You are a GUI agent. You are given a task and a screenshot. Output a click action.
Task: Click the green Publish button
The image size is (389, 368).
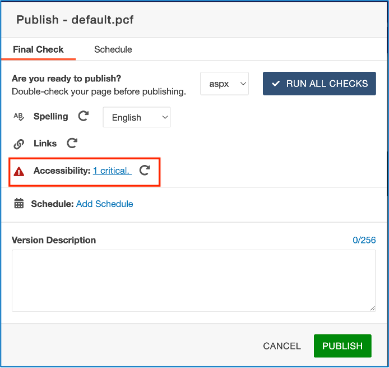(342, 346)
